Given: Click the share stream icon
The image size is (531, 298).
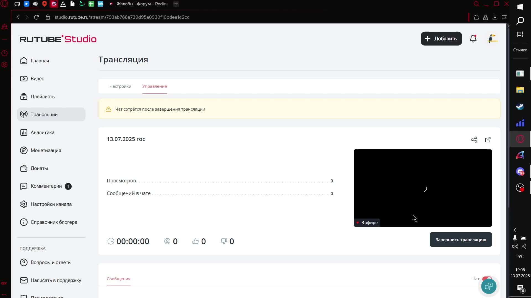Looking at the screenshot, I should tap(474, 140).
